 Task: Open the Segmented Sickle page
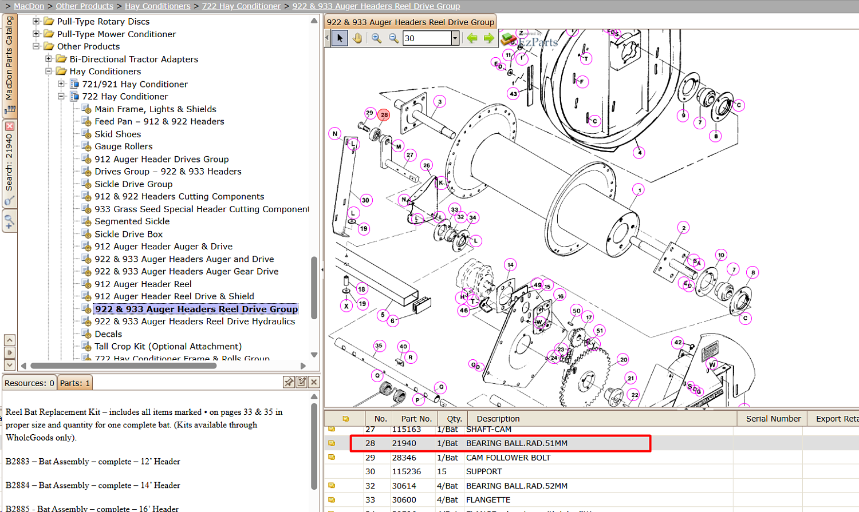coord(132,221)
